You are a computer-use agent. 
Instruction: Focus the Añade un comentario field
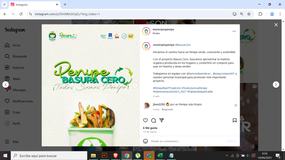(x=187, y=141)
